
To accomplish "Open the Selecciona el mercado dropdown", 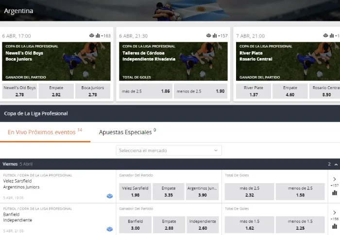I will tap(169, 150).
